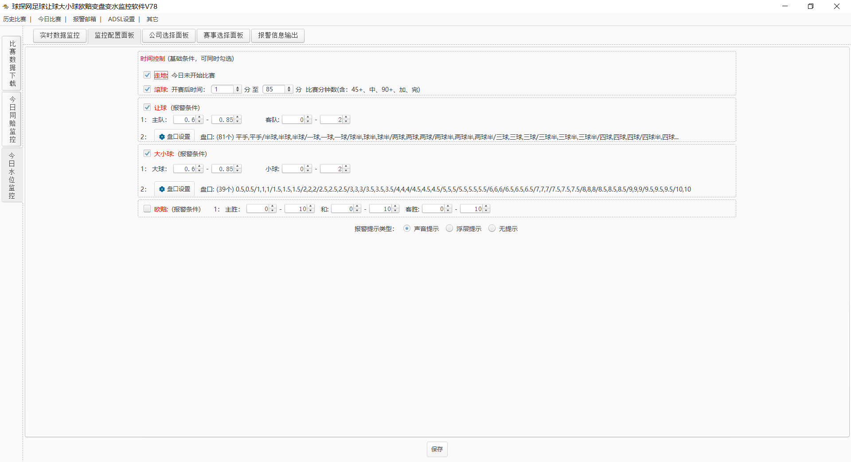Click the app icon in the title bar
Image resolution: width=851 pixels, height=462 pixels.
(x=6, y=7)
